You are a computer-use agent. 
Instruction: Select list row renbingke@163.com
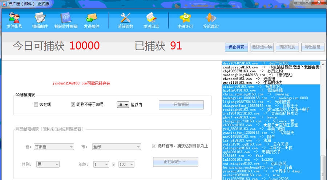[x=271, y=109]
